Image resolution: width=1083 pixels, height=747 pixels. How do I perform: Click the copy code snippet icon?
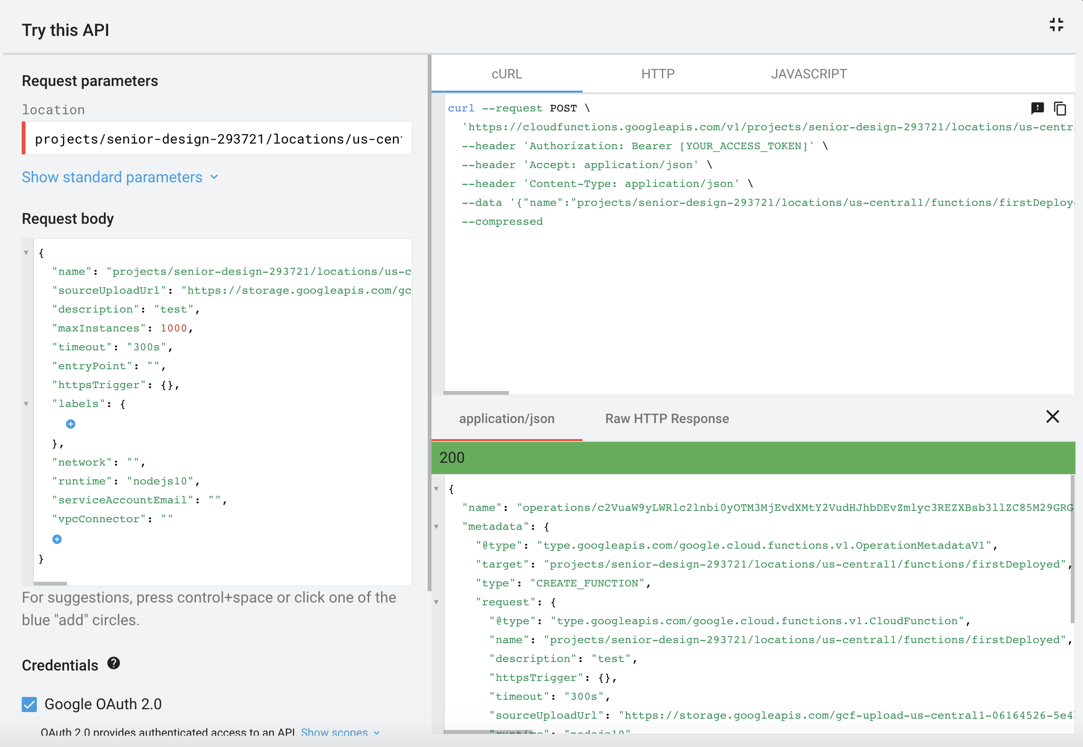click(x=1060, y=109)
